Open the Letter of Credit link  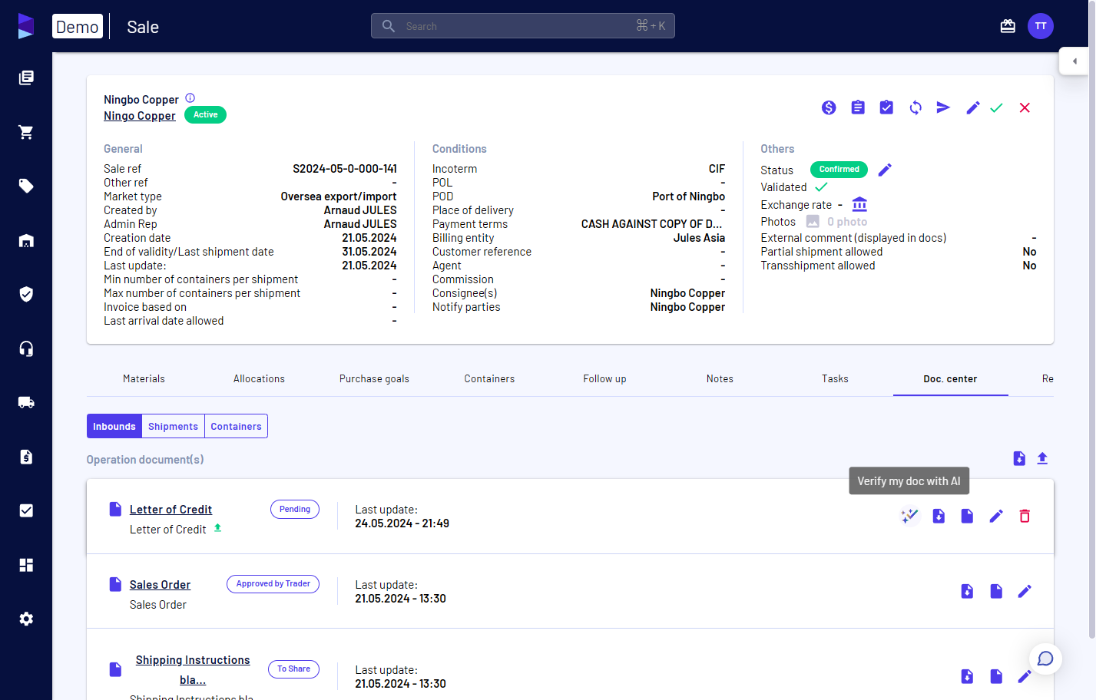(x=171, y=510)
